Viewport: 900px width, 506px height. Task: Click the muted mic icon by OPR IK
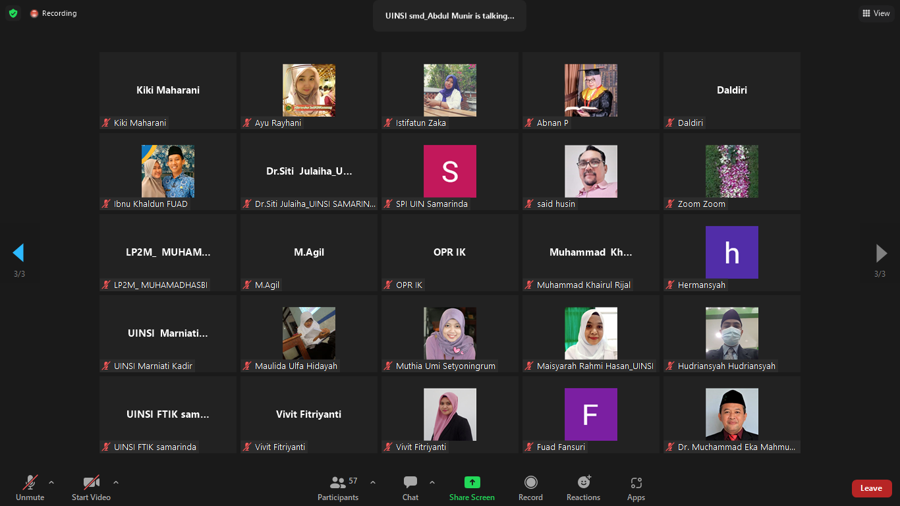pyautogui.click(x=388, y=285)
